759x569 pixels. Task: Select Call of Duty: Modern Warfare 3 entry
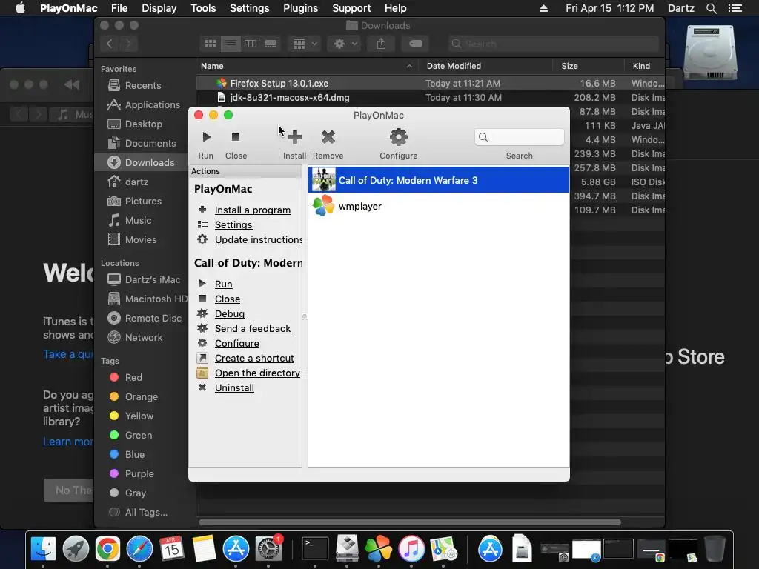click(439, 180)
